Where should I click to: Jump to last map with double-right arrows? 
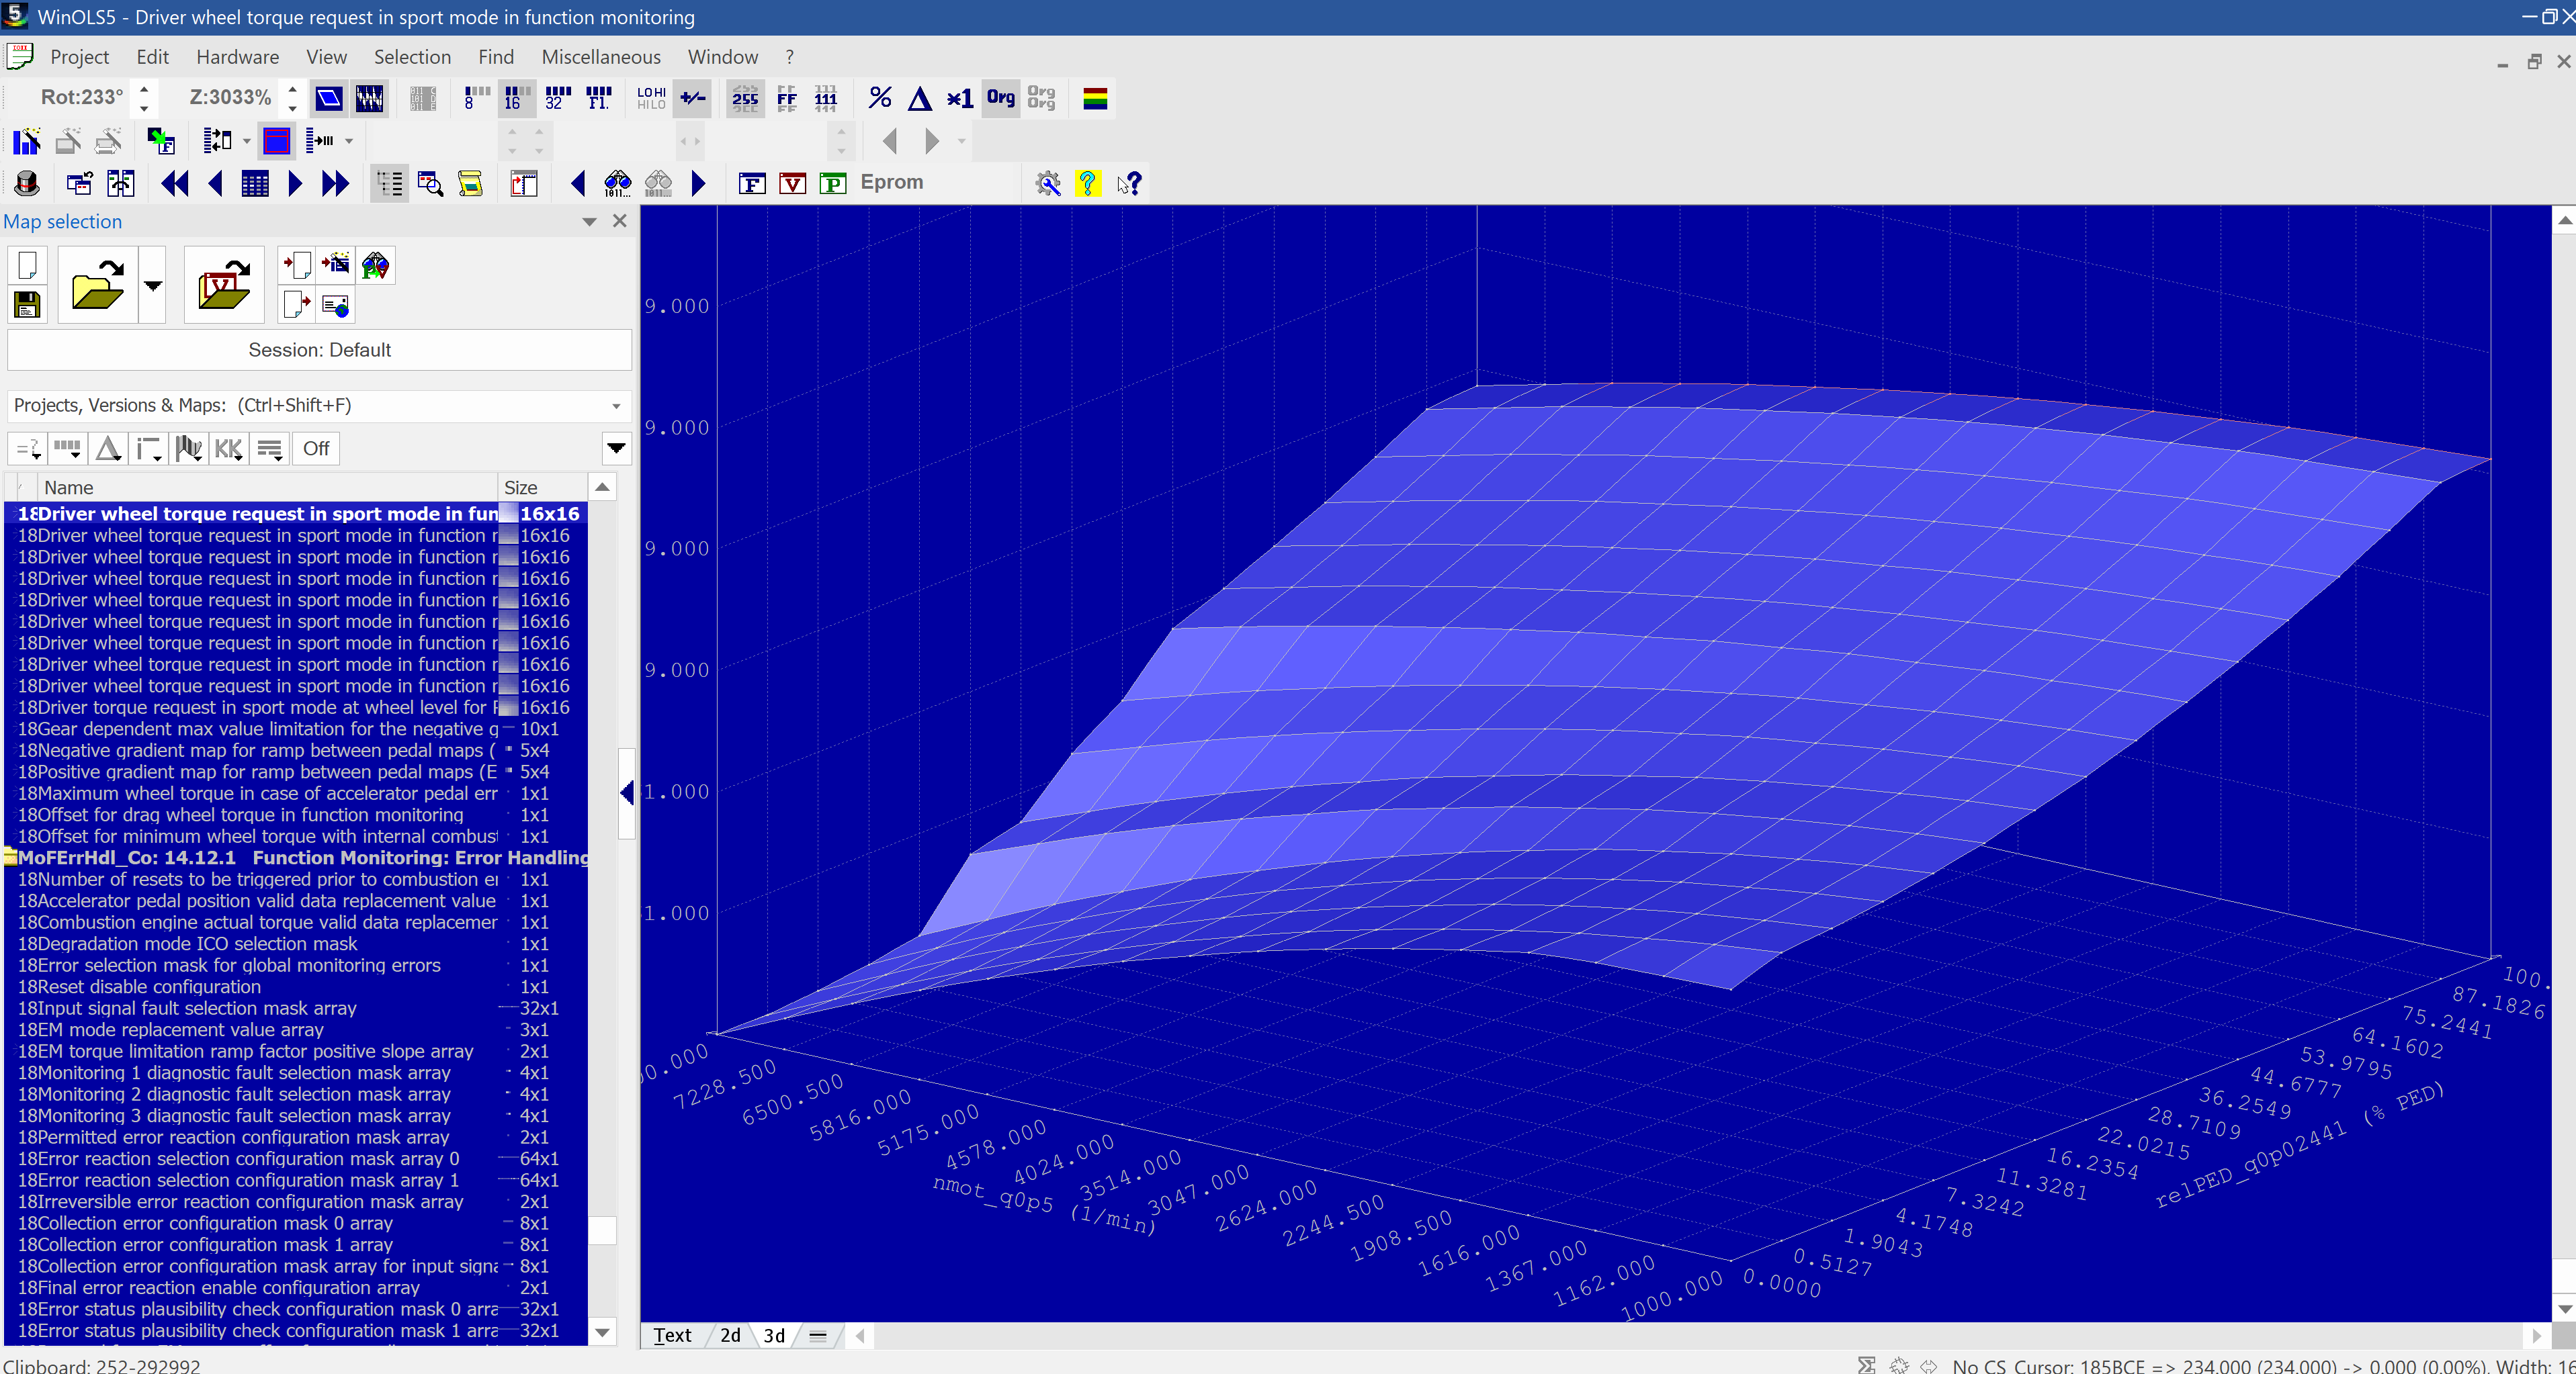pos(335,183)
